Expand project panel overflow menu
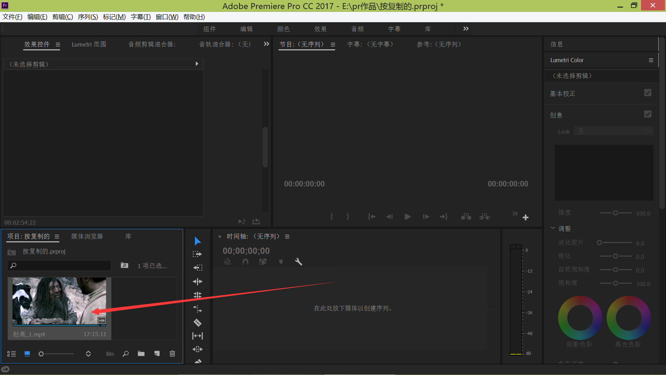 (x=57, y=236)
